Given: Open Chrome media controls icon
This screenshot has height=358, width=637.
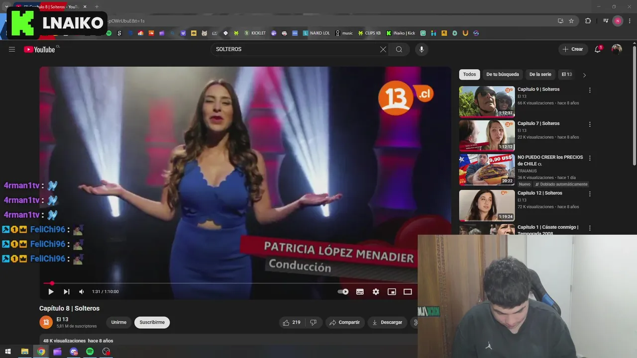Looking at the screenshot, I should pos(606,21).
